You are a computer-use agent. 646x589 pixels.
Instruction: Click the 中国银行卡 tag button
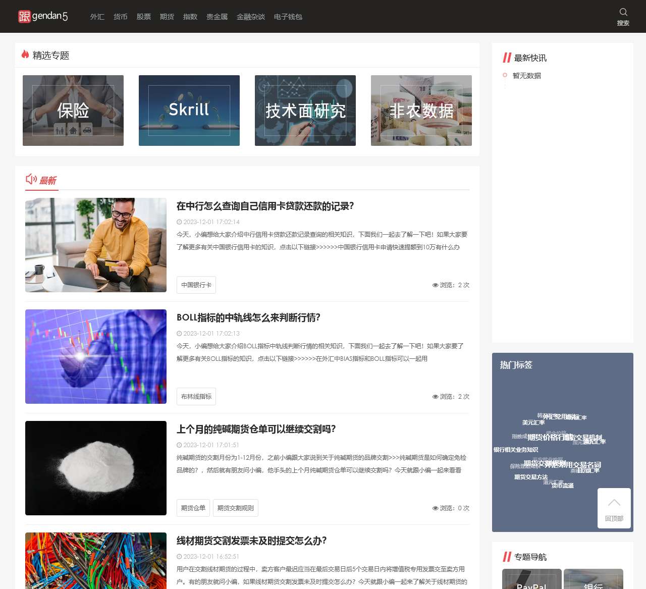click(x=196, y=285)
